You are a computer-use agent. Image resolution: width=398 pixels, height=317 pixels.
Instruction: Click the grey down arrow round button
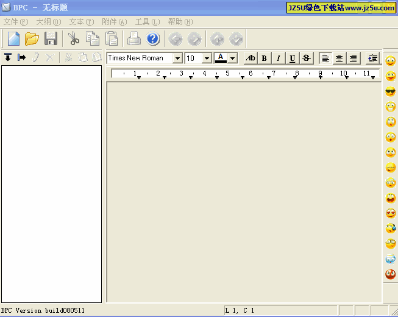[x=236, y=39]
